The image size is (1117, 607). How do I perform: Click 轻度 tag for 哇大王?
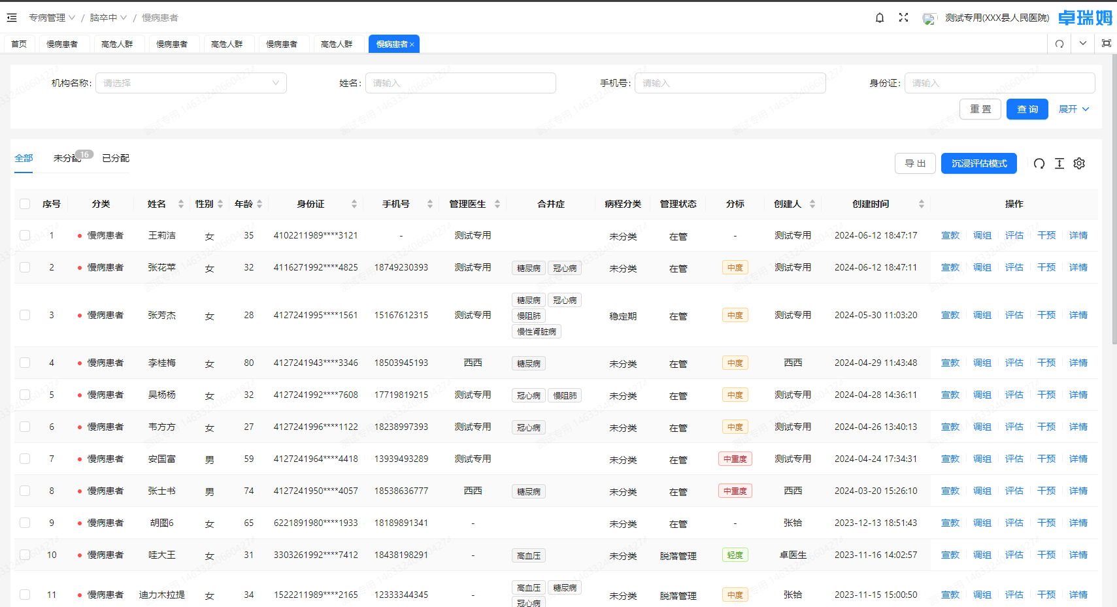(735, 555)
